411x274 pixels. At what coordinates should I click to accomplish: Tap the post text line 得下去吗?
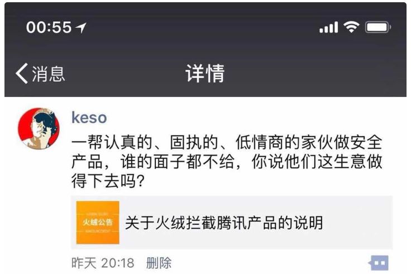tap(108, 181)
